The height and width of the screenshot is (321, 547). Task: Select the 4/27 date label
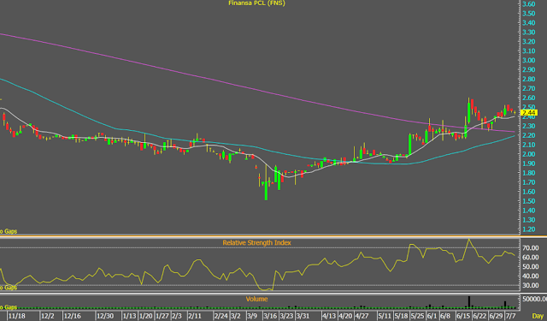[x=362, y=316]
